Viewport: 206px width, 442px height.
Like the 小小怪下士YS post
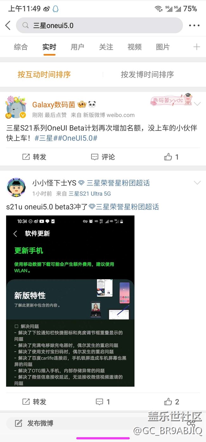(171, 402)
